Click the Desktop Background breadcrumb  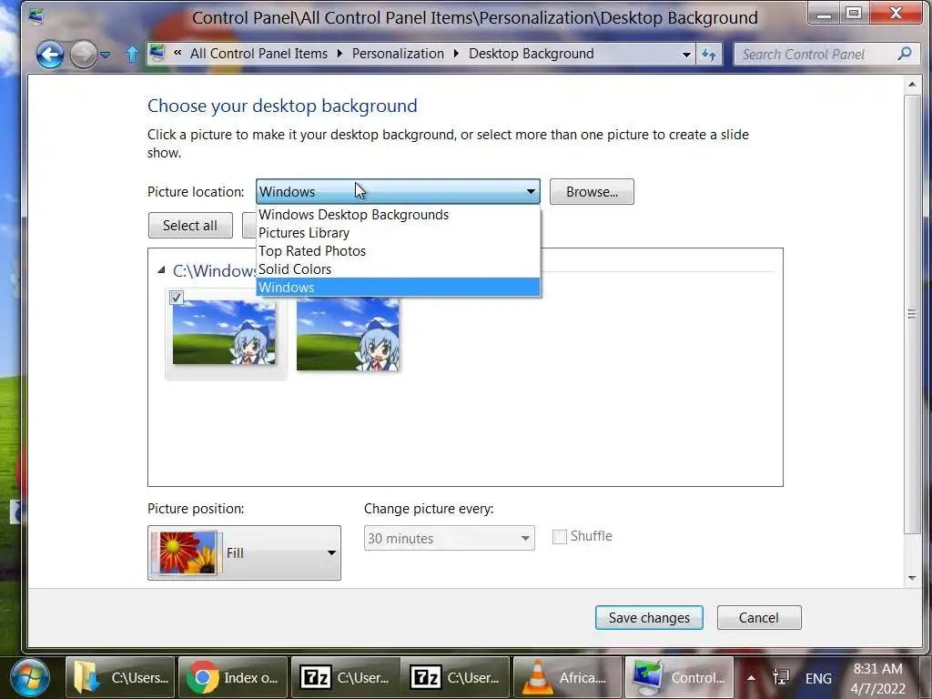[x=531, y=54]
